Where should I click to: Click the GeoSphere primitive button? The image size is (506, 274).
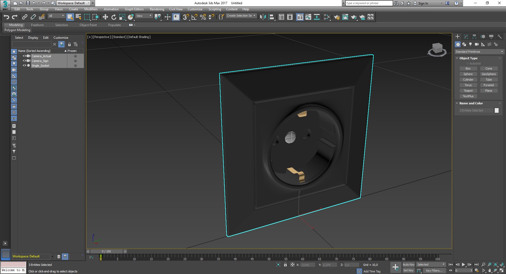[x=489, y=74]
